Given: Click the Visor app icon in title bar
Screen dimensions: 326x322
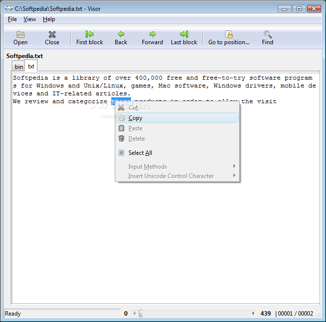Looking at the screenshot, I should [x=9, y=9].
